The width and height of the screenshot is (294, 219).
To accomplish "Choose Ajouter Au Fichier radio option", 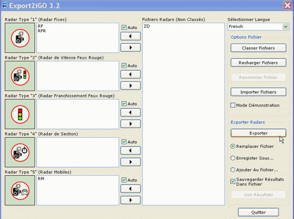I will coord(233,169).
